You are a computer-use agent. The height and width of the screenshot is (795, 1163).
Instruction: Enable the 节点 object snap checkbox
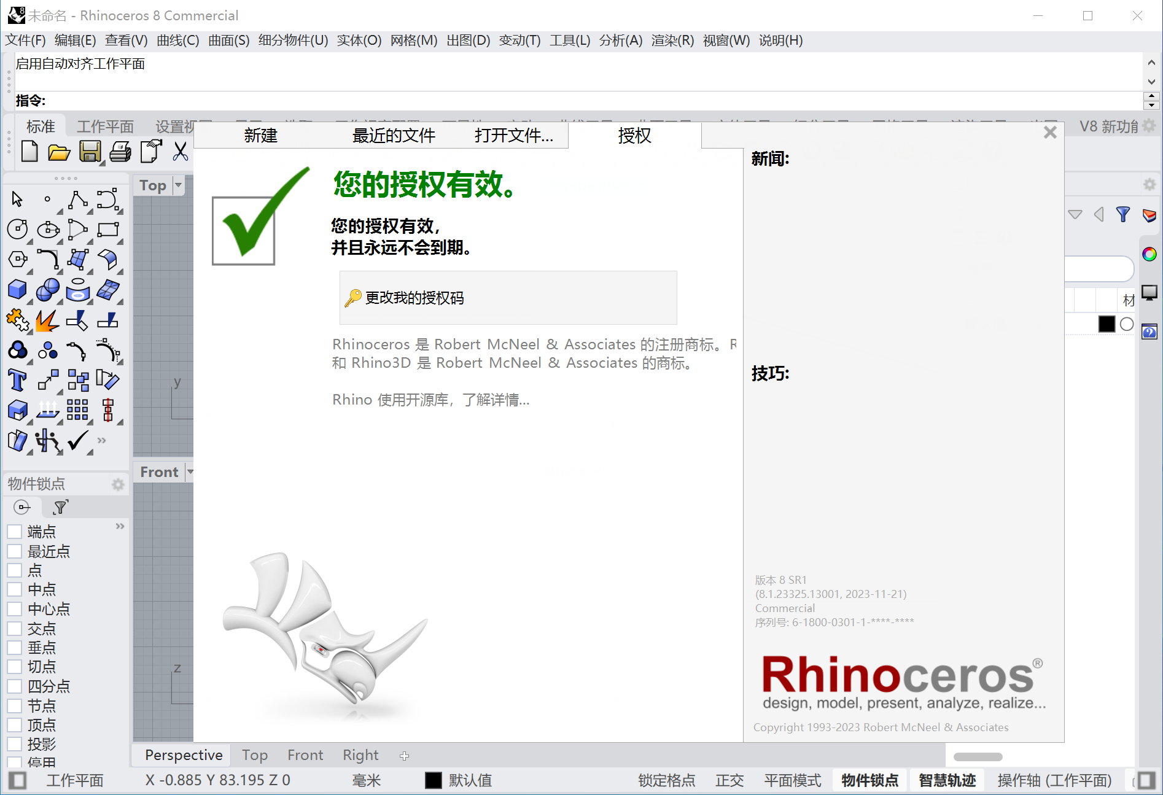(x=15, y=706)
